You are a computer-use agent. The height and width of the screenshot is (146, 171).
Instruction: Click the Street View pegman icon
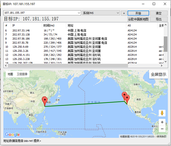162,113
